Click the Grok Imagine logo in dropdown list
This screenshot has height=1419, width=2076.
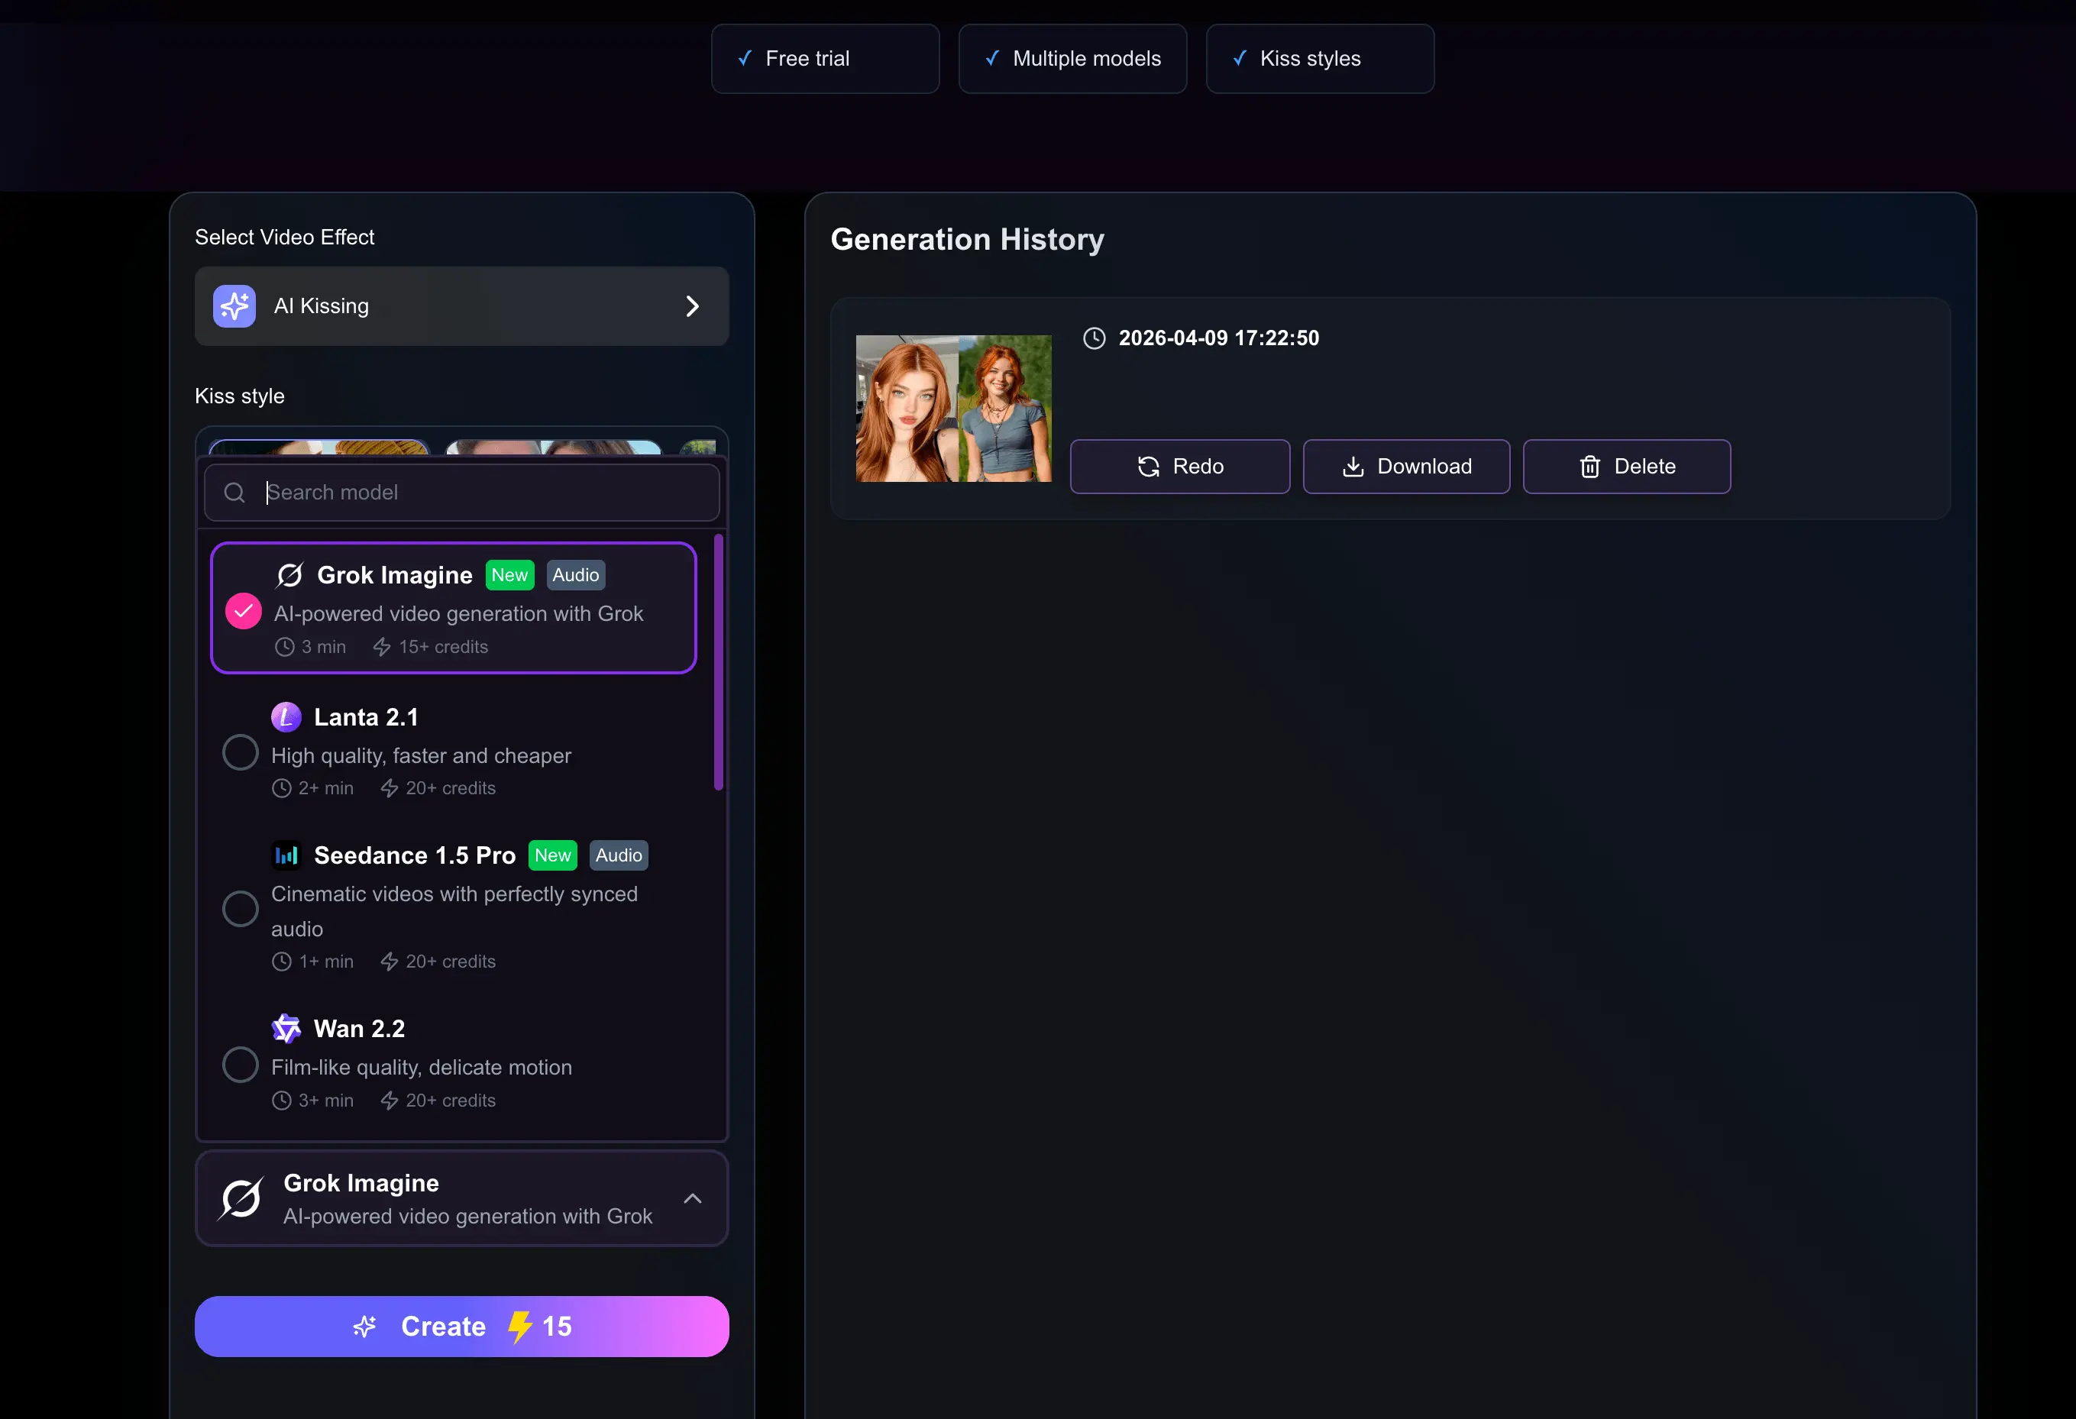pyautogui.click(x=289, y=575)
